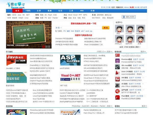Go to the Wiki navigation tab

tap(82, 11)
